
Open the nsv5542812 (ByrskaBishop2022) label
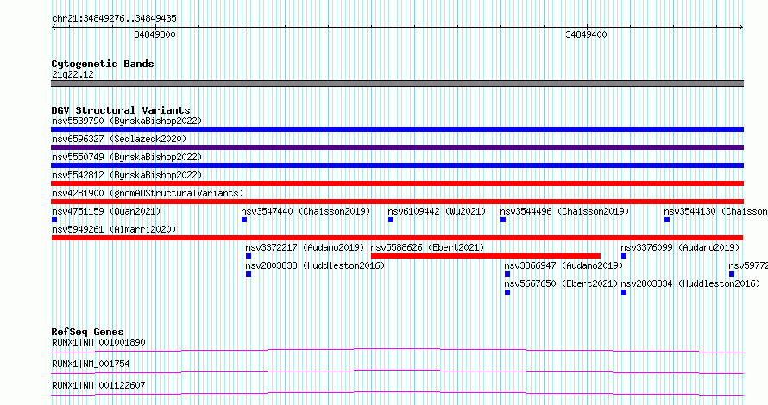click(127, 175)
